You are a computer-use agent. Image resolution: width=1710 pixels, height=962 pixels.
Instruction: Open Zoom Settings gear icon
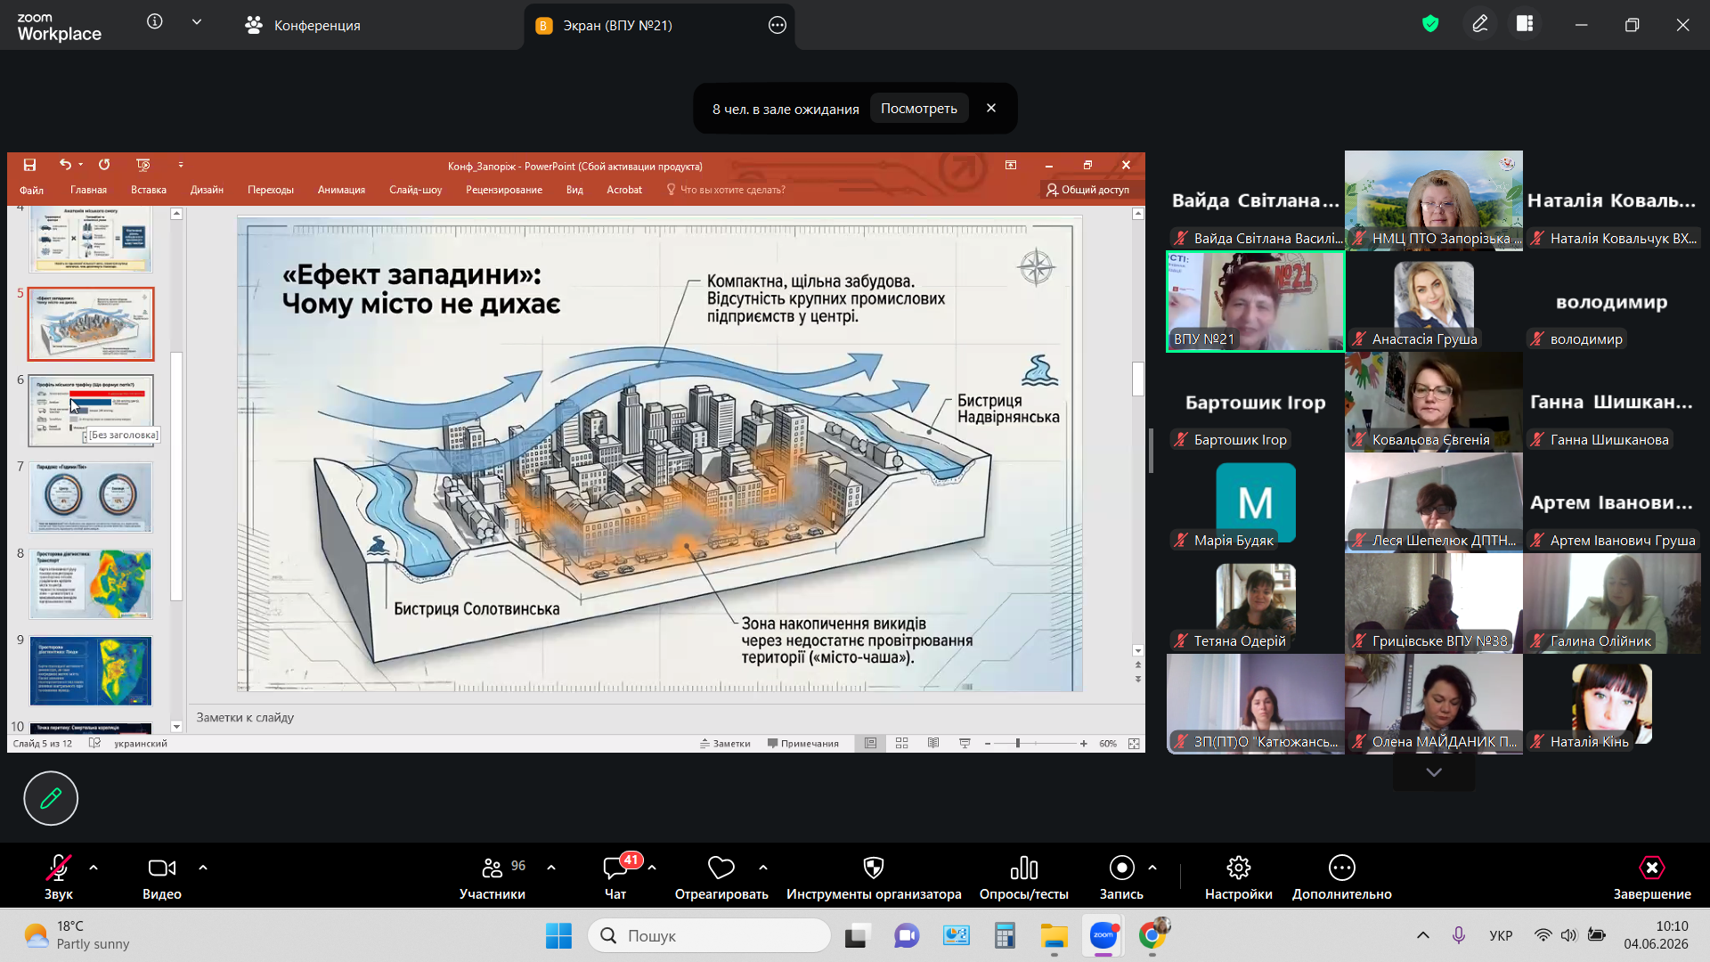tap(1239, 868)
